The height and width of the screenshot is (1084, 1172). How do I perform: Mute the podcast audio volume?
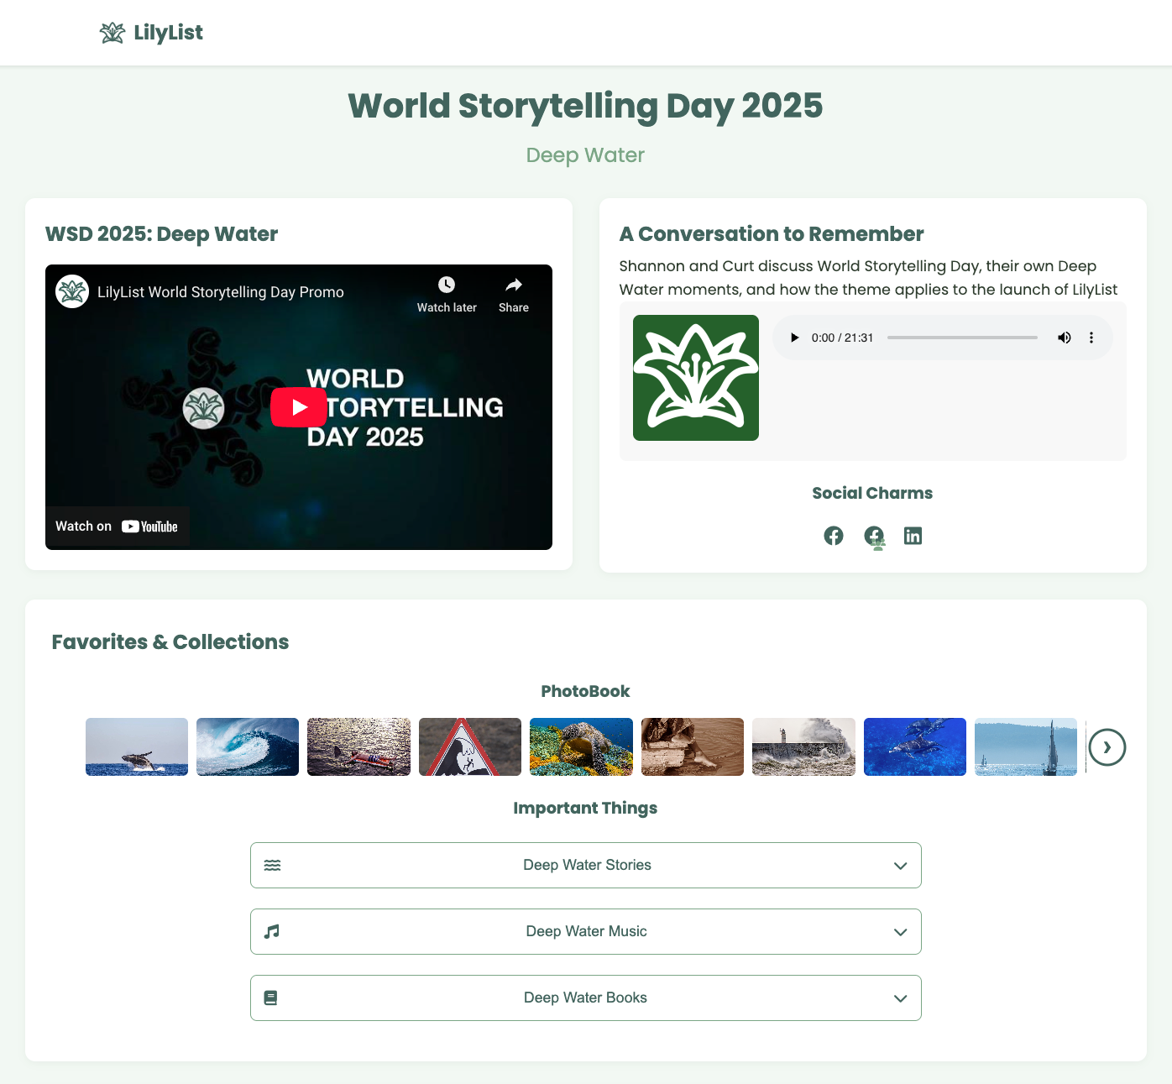1064,338
